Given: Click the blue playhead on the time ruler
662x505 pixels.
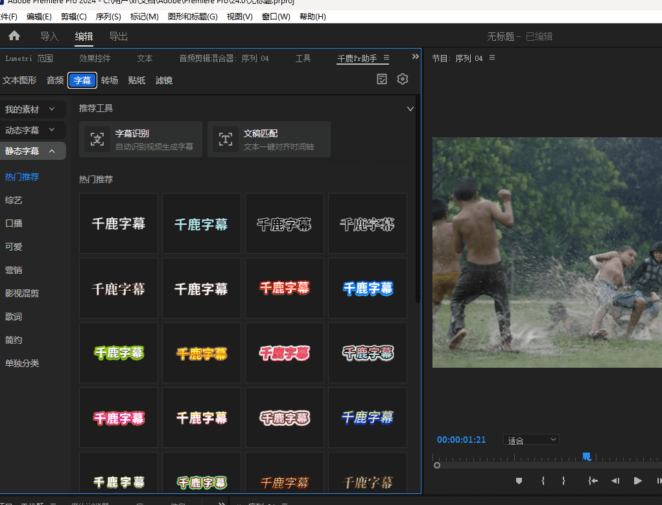Looking at the screenshot, I should point(586,456).
